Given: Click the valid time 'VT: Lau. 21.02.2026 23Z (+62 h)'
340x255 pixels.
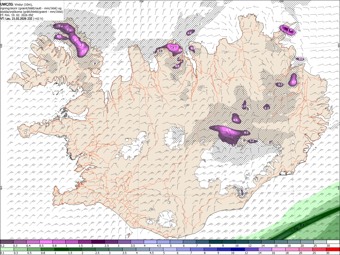Looking at the screenshot, I should tap(22, 19).
